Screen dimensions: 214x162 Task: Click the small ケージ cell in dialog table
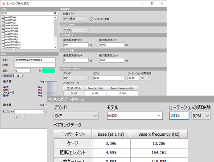click(x=74, y=93)
